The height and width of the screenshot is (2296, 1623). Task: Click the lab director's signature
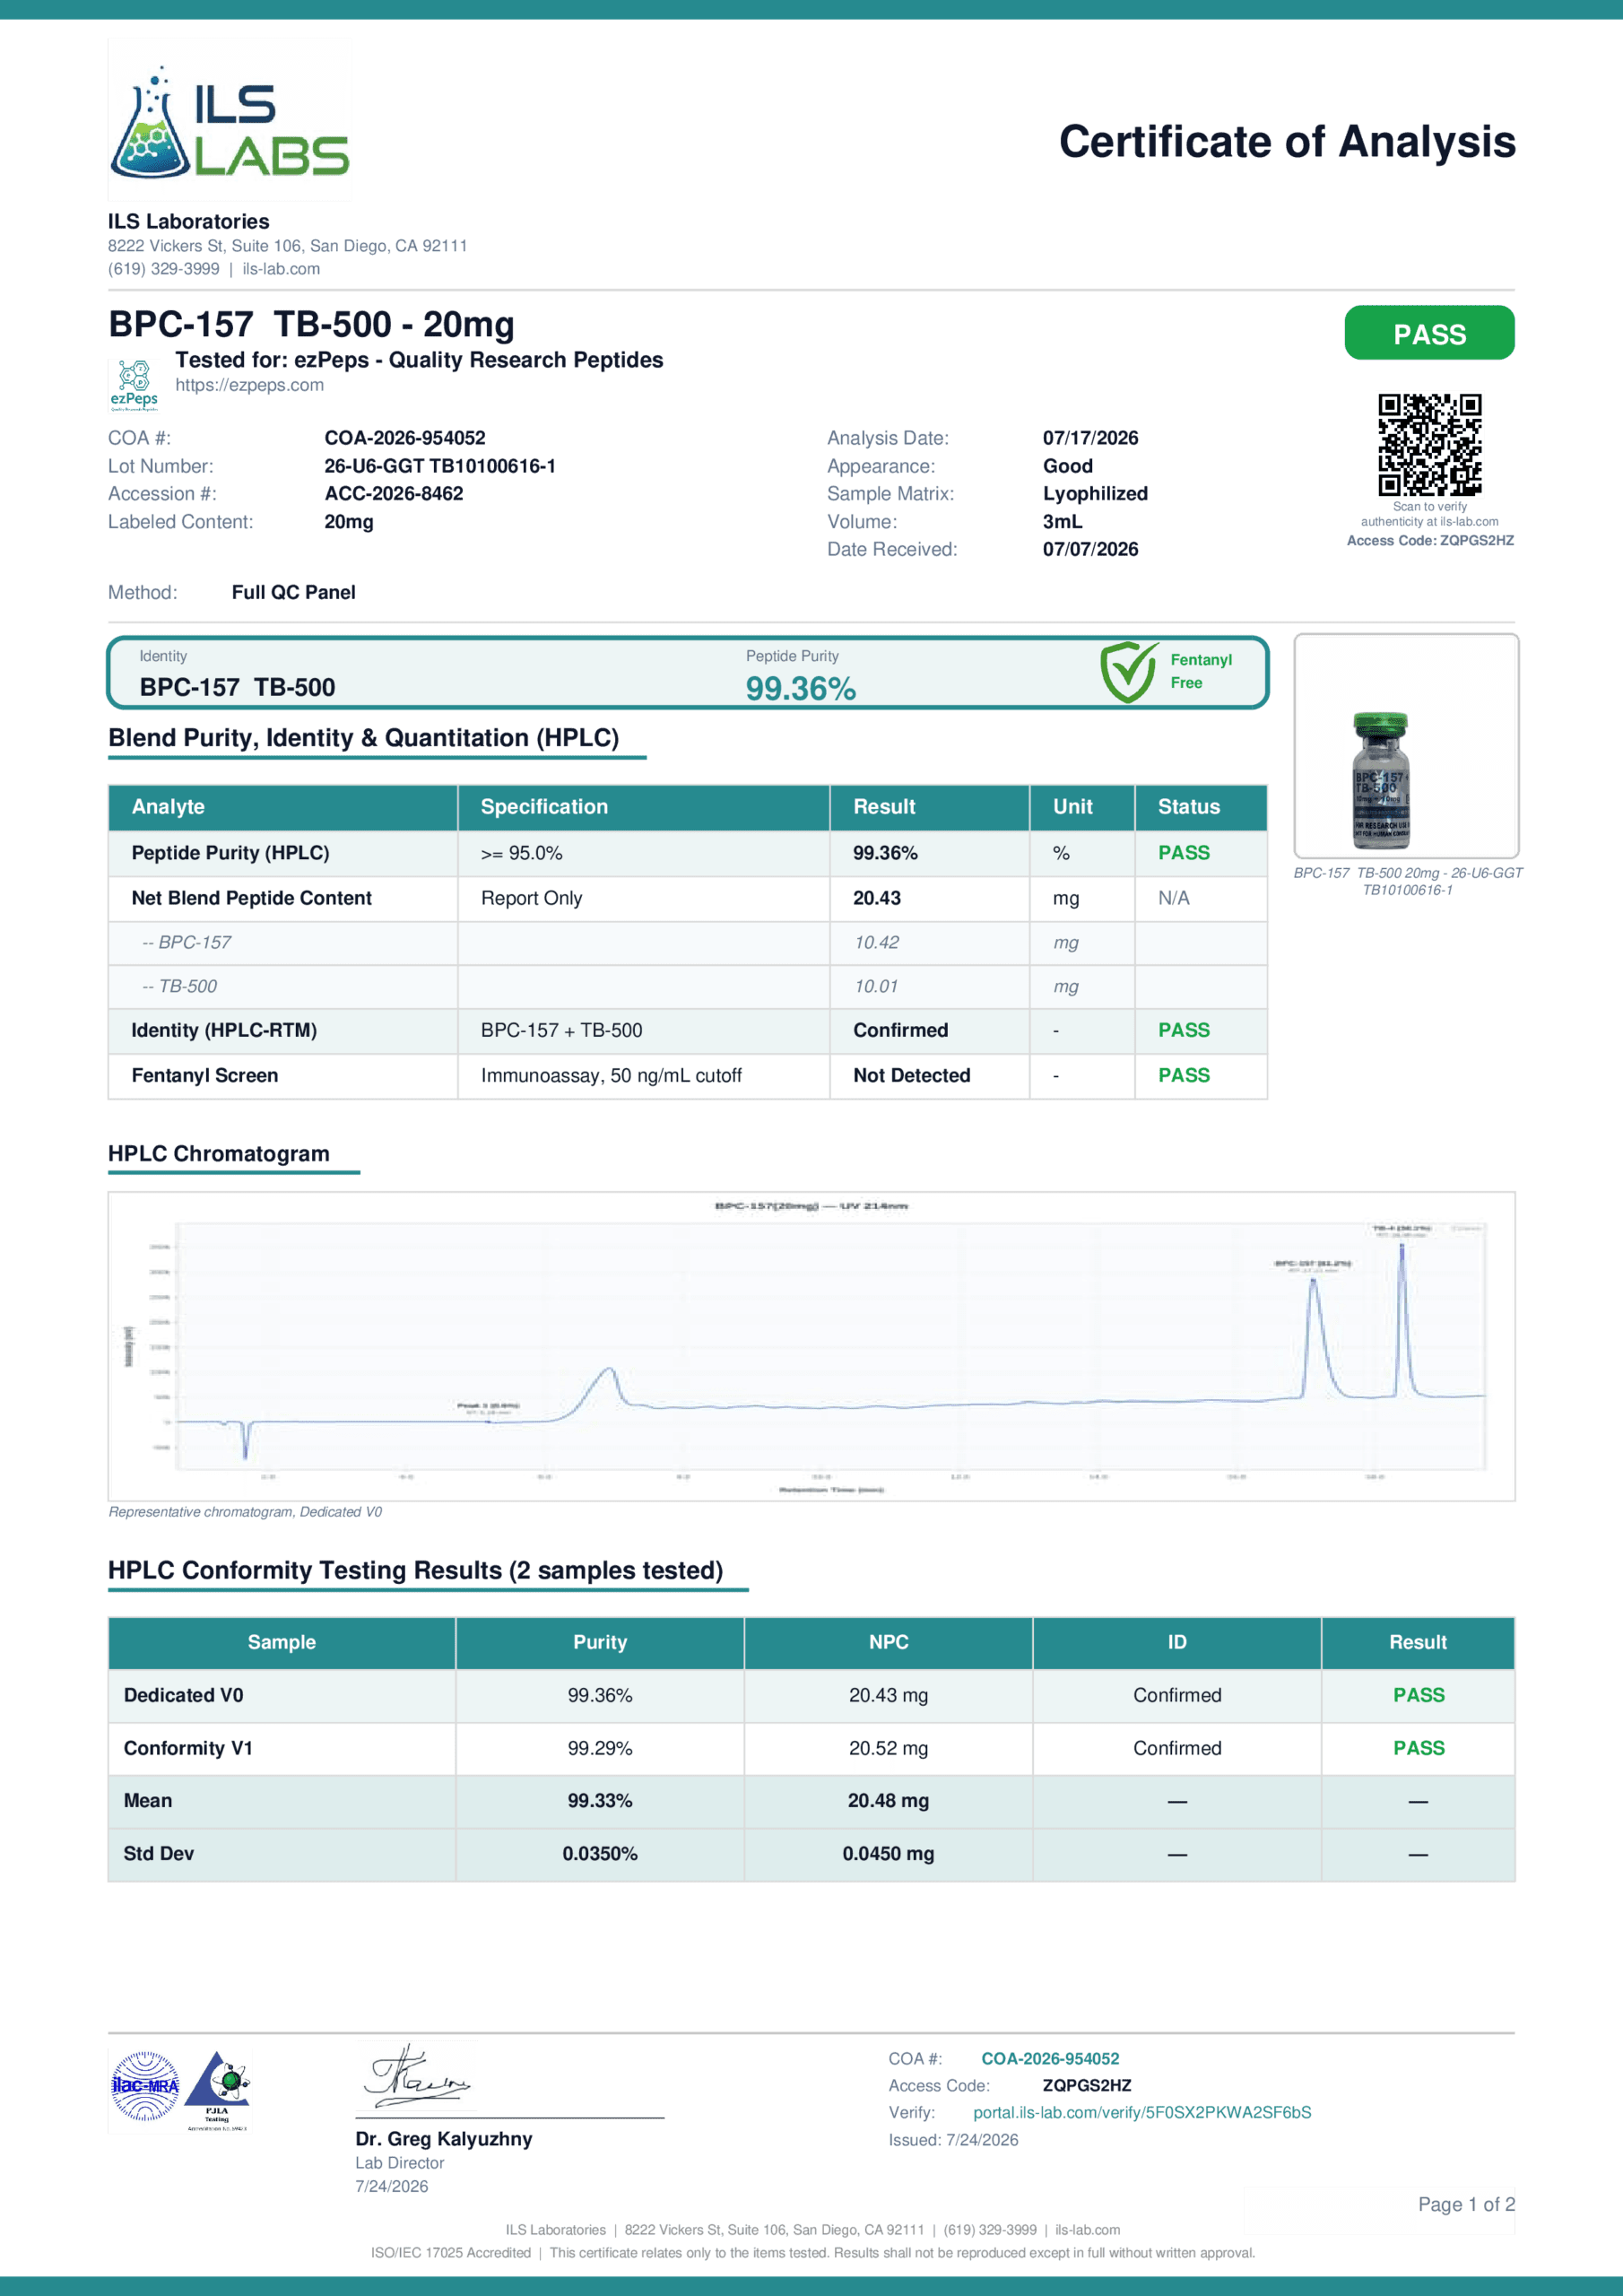coord(416,2078)
